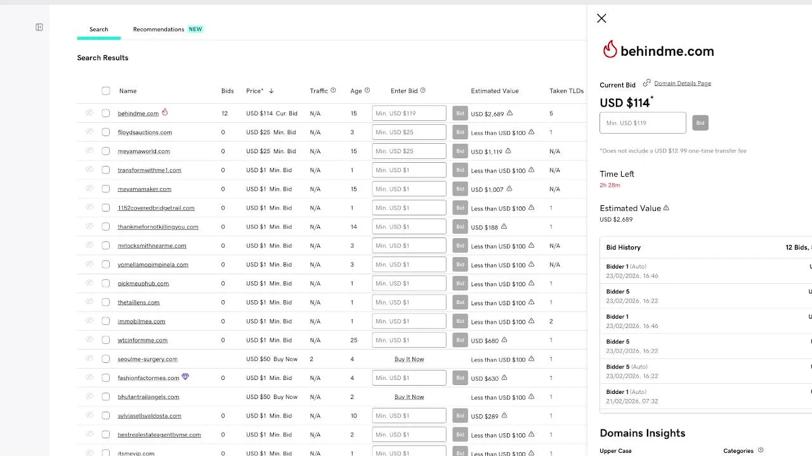Click Bid button for meyamamaker.com row
The image size is (812, 456).
460,189
